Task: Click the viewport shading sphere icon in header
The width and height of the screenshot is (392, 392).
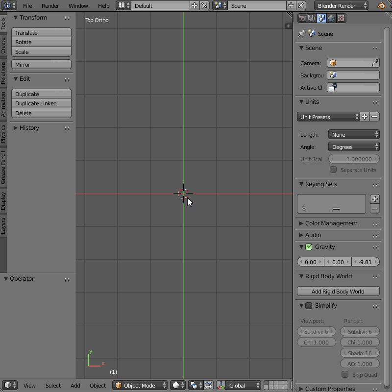Action: 176,386
